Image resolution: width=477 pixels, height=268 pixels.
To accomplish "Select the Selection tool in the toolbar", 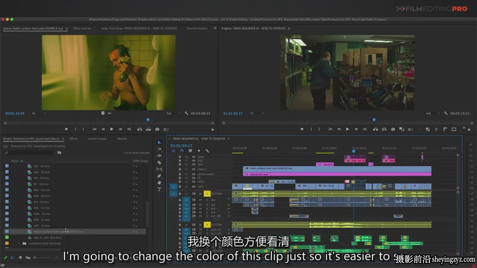I will (x=159, y=143).
